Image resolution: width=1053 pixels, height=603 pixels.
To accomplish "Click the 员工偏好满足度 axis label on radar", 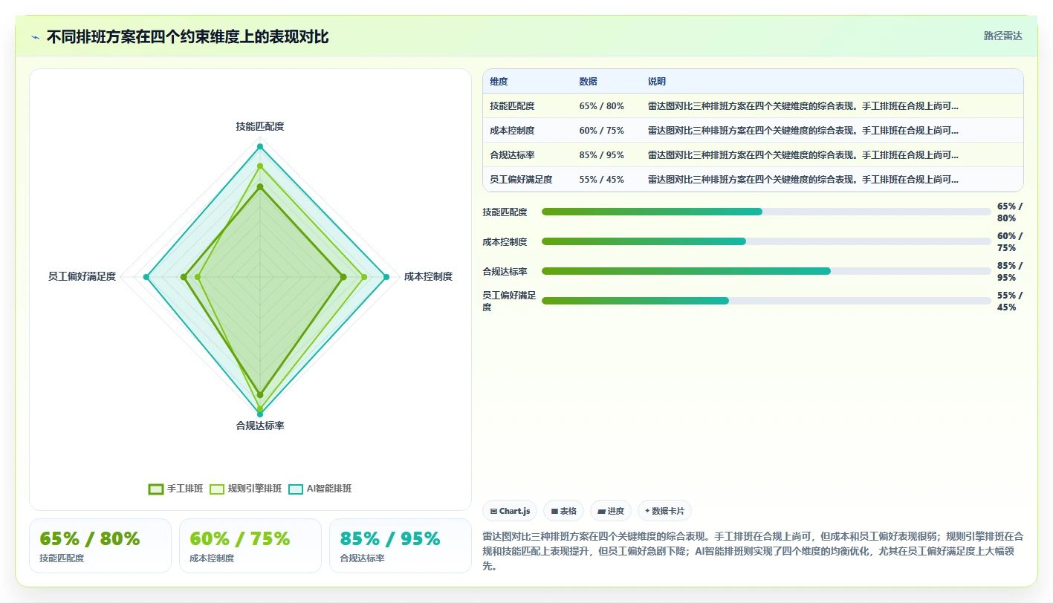I will (x=82, y=276).
